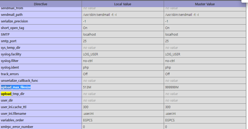Click short_open_tag local value On
Screen dimensions: 248x129
click(x=85, y=28)
